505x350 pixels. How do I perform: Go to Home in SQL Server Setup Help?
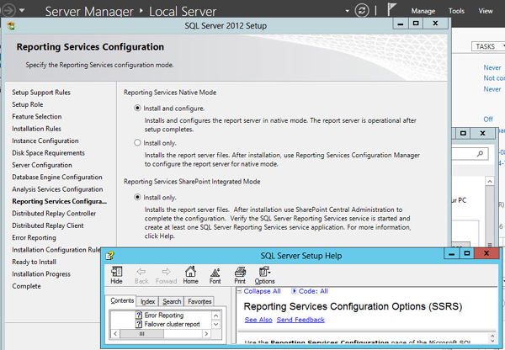(x=190, y=275)
